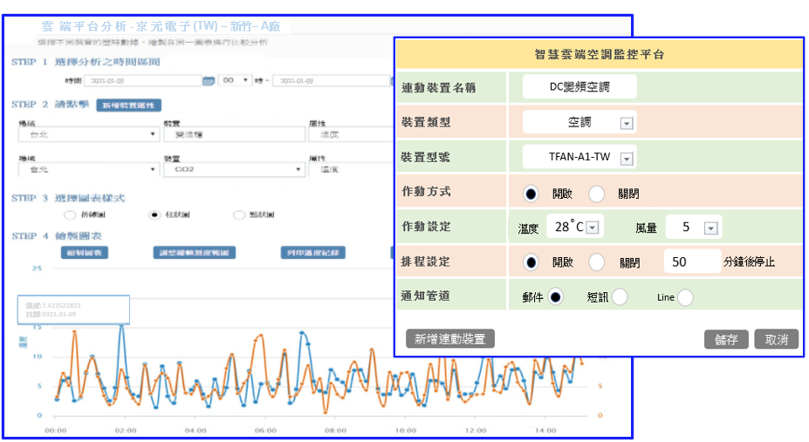
Task: Click the 儲存 save button
Action: (x=725, y=340)
